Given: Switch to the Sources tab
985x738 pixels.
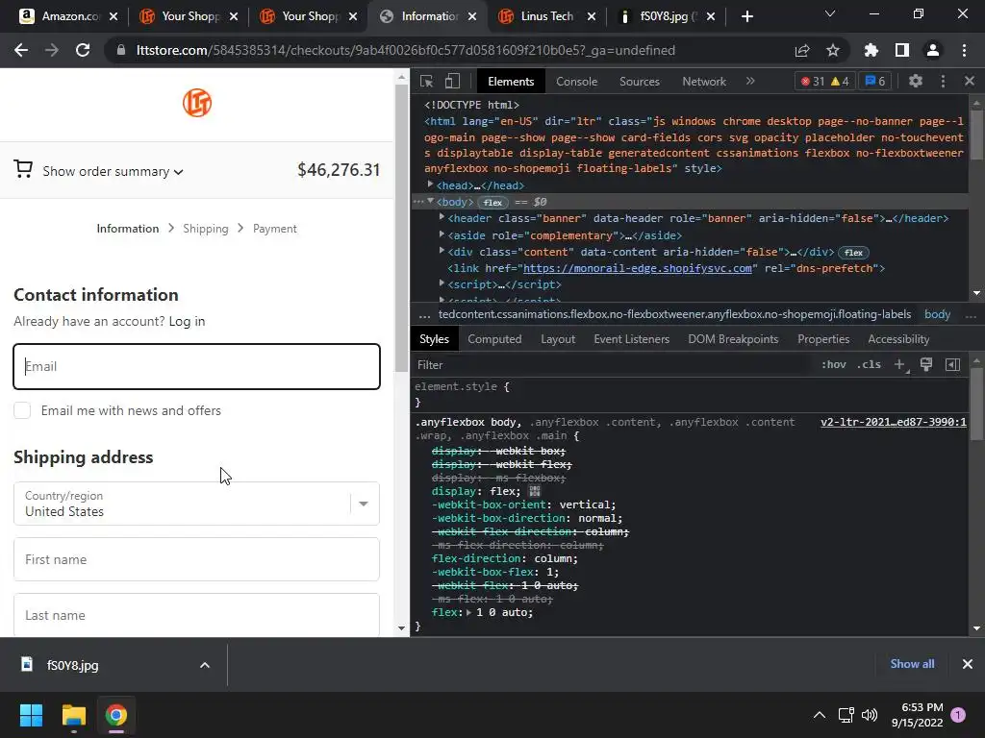Looking at the screenshot, I should click(x=640, y=82).
